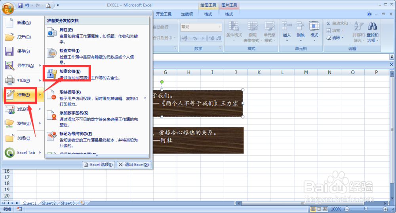Choose New (新建) in the Office menu
Viewport: 396px width, 213px height.
(23, 23)
